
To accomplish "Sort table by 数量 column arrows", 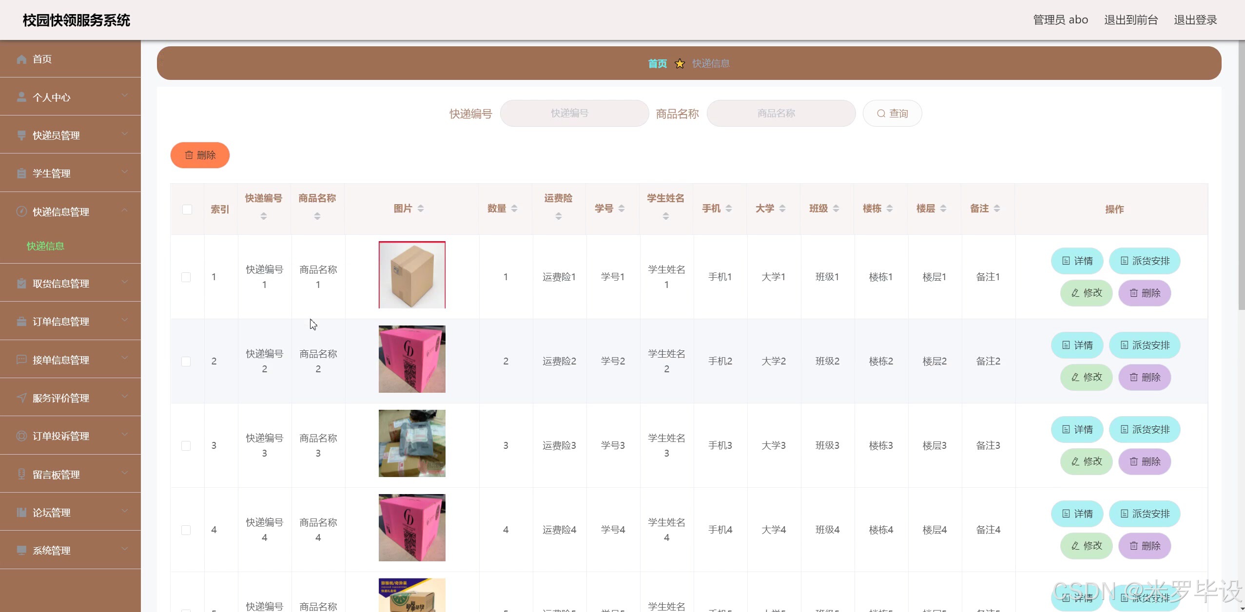I will point(514,209).
